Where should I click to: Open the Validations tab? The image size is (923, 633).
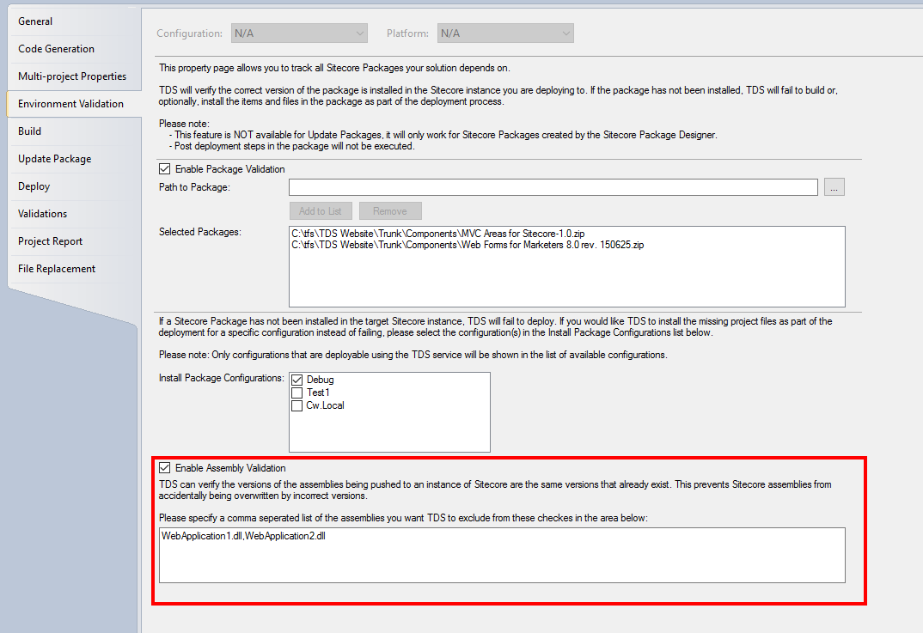click(x=74, y=214)
